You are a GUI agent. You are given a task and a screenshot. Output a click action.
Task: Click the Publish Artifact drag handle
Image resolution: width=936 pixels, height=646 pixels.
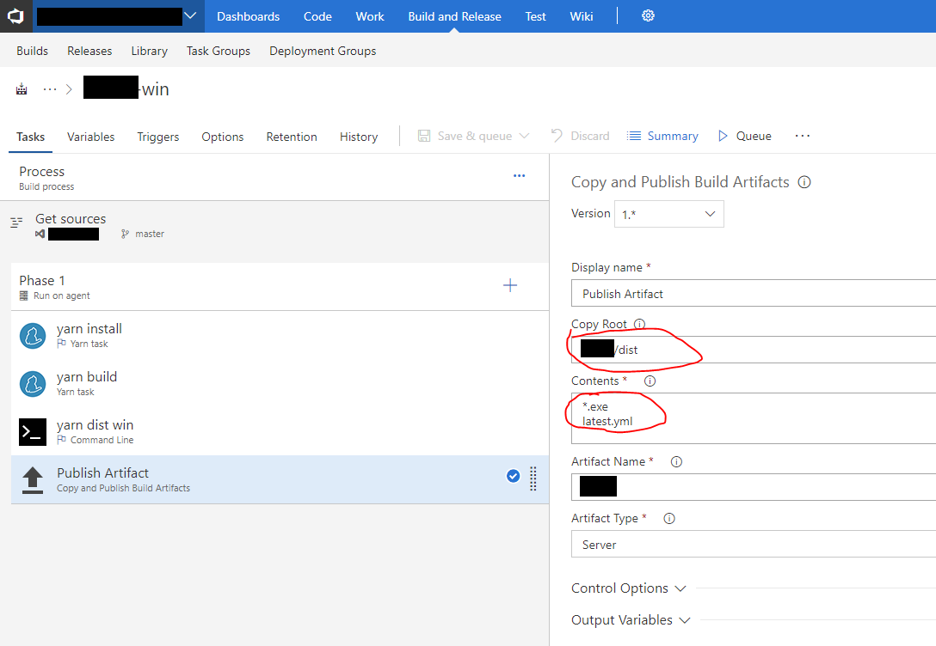(533, 478)
